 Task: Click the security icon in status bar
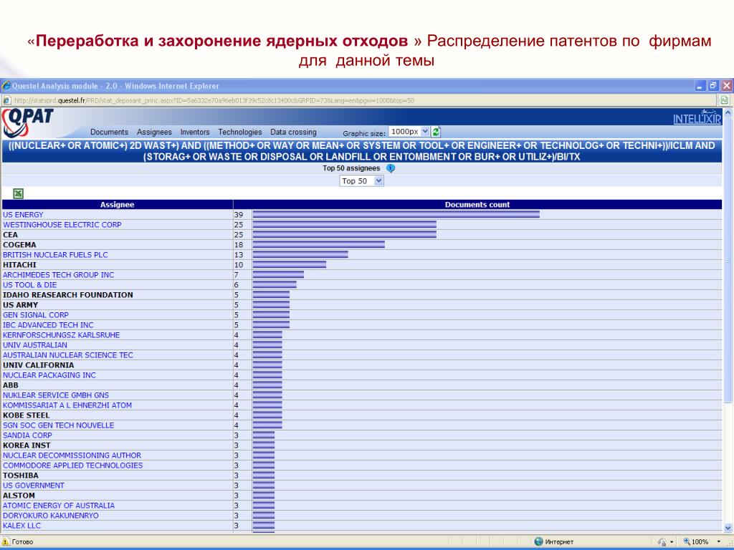pos(662,541)
